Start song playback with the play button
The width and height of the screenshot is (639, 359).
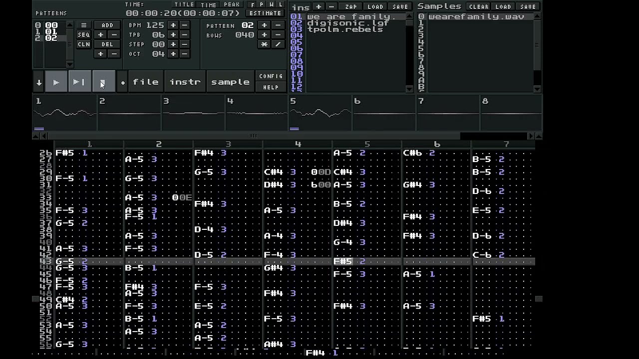[56, 82]
